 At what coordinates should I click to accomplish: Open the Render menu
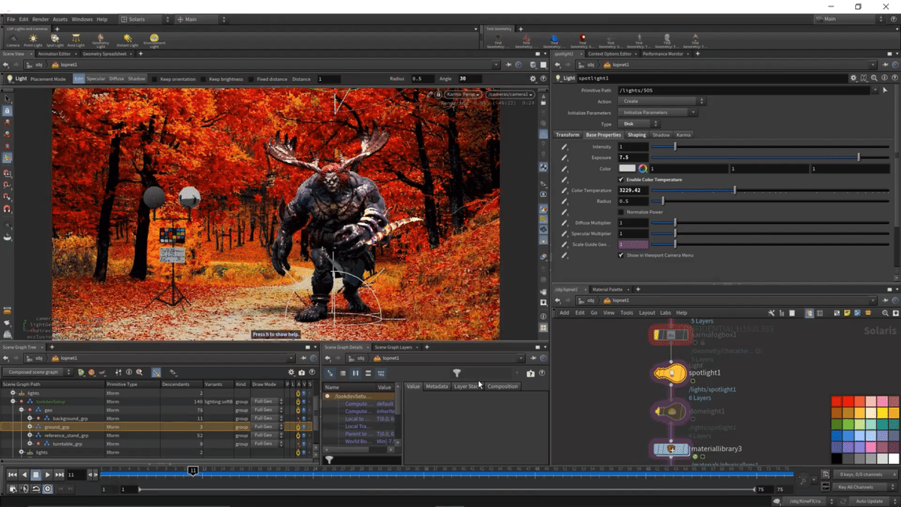(41, 19)
